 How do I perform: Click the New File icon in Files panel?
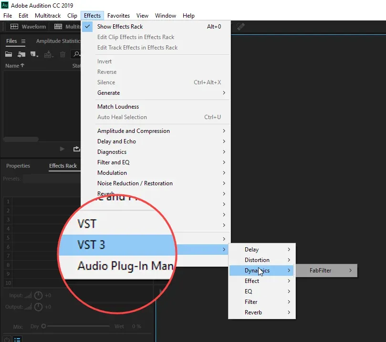[x=34, y=54]
